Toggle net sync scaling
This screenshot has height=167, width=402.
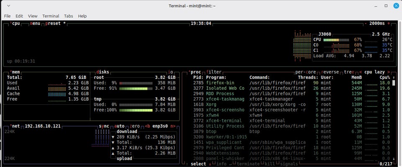tap(104, 126)
